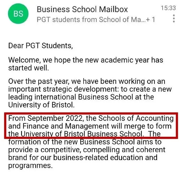Select 'leading international Business School' phrase
The image size is (184, 172).
[x=71, y=97]
